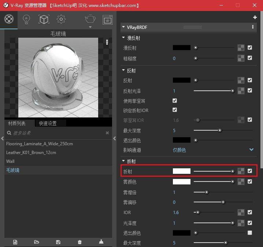Image resolution: width=263 pixels, height=247 pixels.
Task: Click the new material file icon
Action: coord(15,242)
